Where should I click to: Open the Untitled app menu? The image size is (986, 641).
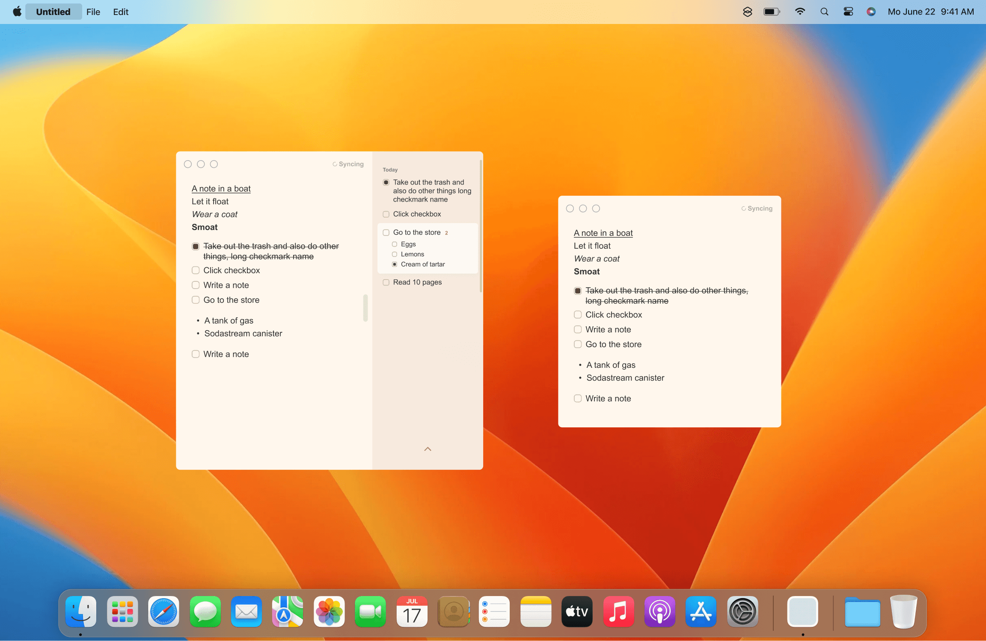coord(53,12)
